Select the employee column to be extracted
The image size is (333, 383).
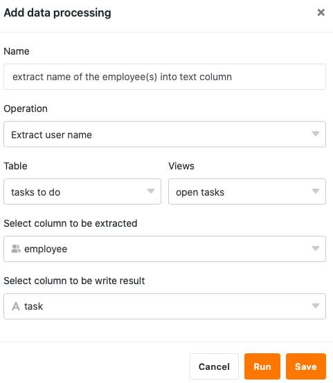click(x=165, y=249)
